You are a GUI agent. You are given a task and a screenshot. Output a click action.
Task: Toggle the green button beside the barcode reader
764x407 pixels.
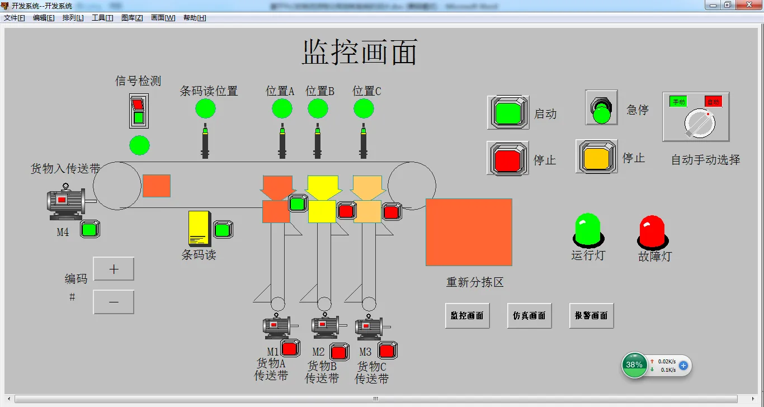coord(223,229)
